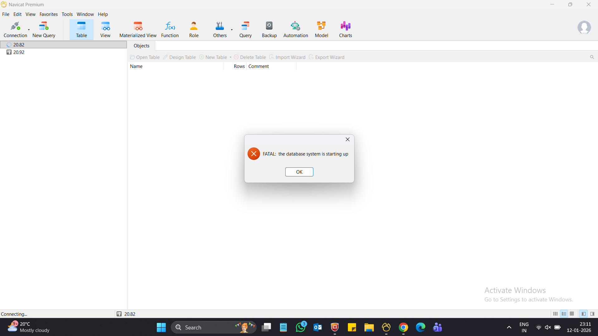Select the 20.92 connection in sidebar
Image resolution: width=598 pixels, height=336 pixels.
(19, 52)
